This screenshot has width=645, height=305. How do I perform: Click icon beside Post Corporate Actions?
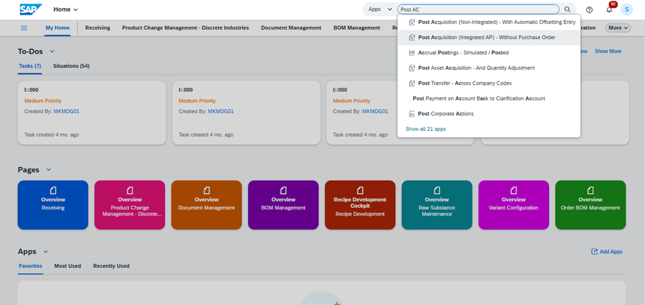(x=411, y=114)
